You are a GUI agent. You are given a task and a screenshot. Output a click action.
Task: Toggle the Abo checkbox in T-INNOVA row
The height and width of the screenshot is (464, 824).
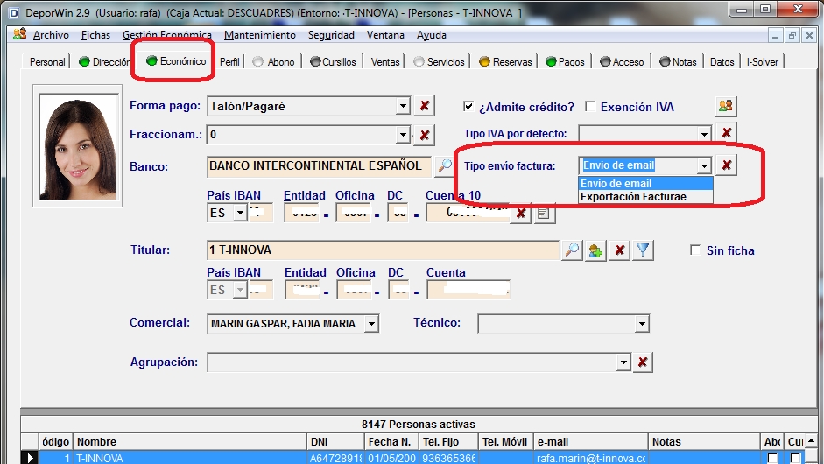(x=772, y=458)
